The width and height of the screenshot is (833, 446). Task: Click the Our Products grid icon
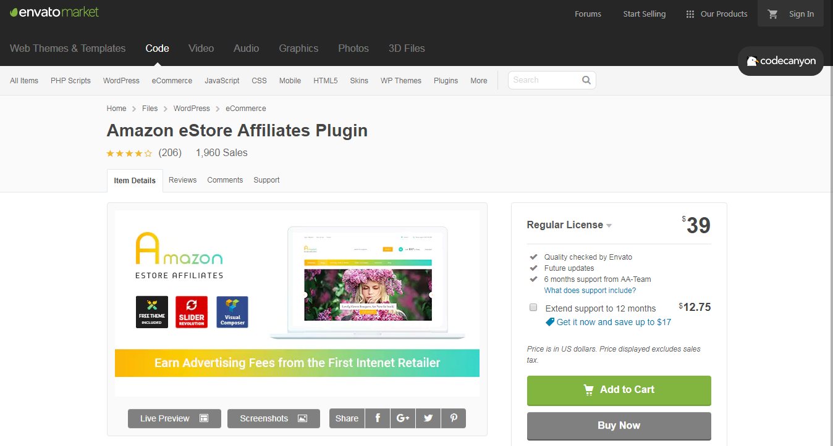(690, 14)
